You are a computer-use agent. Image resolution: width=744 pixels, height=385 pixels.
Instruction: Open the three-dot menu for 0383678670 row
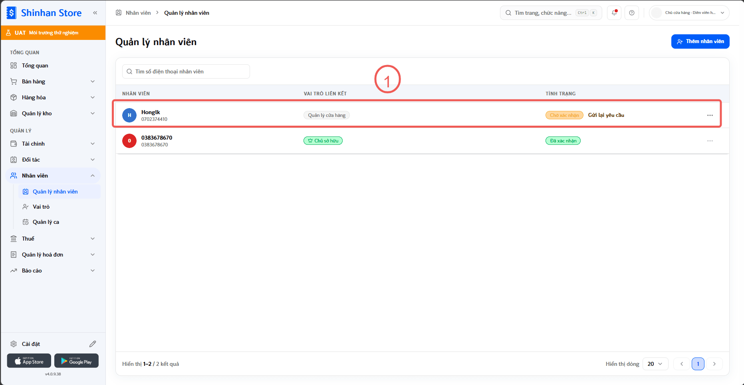[710, 141]
